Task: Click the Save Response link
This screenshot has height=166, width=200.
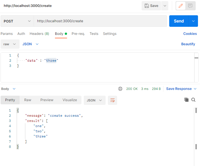Action: (x=179, y=89)
